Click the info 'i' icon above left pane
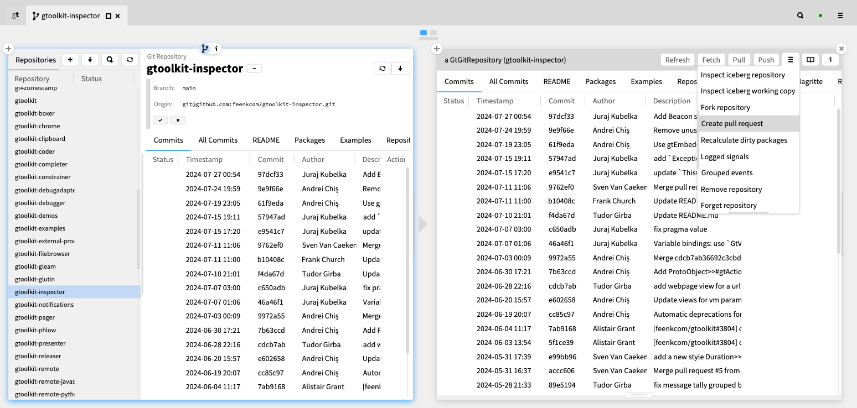Image resolution: width=857 pixels, height=408 pixels. coord(216,49)
